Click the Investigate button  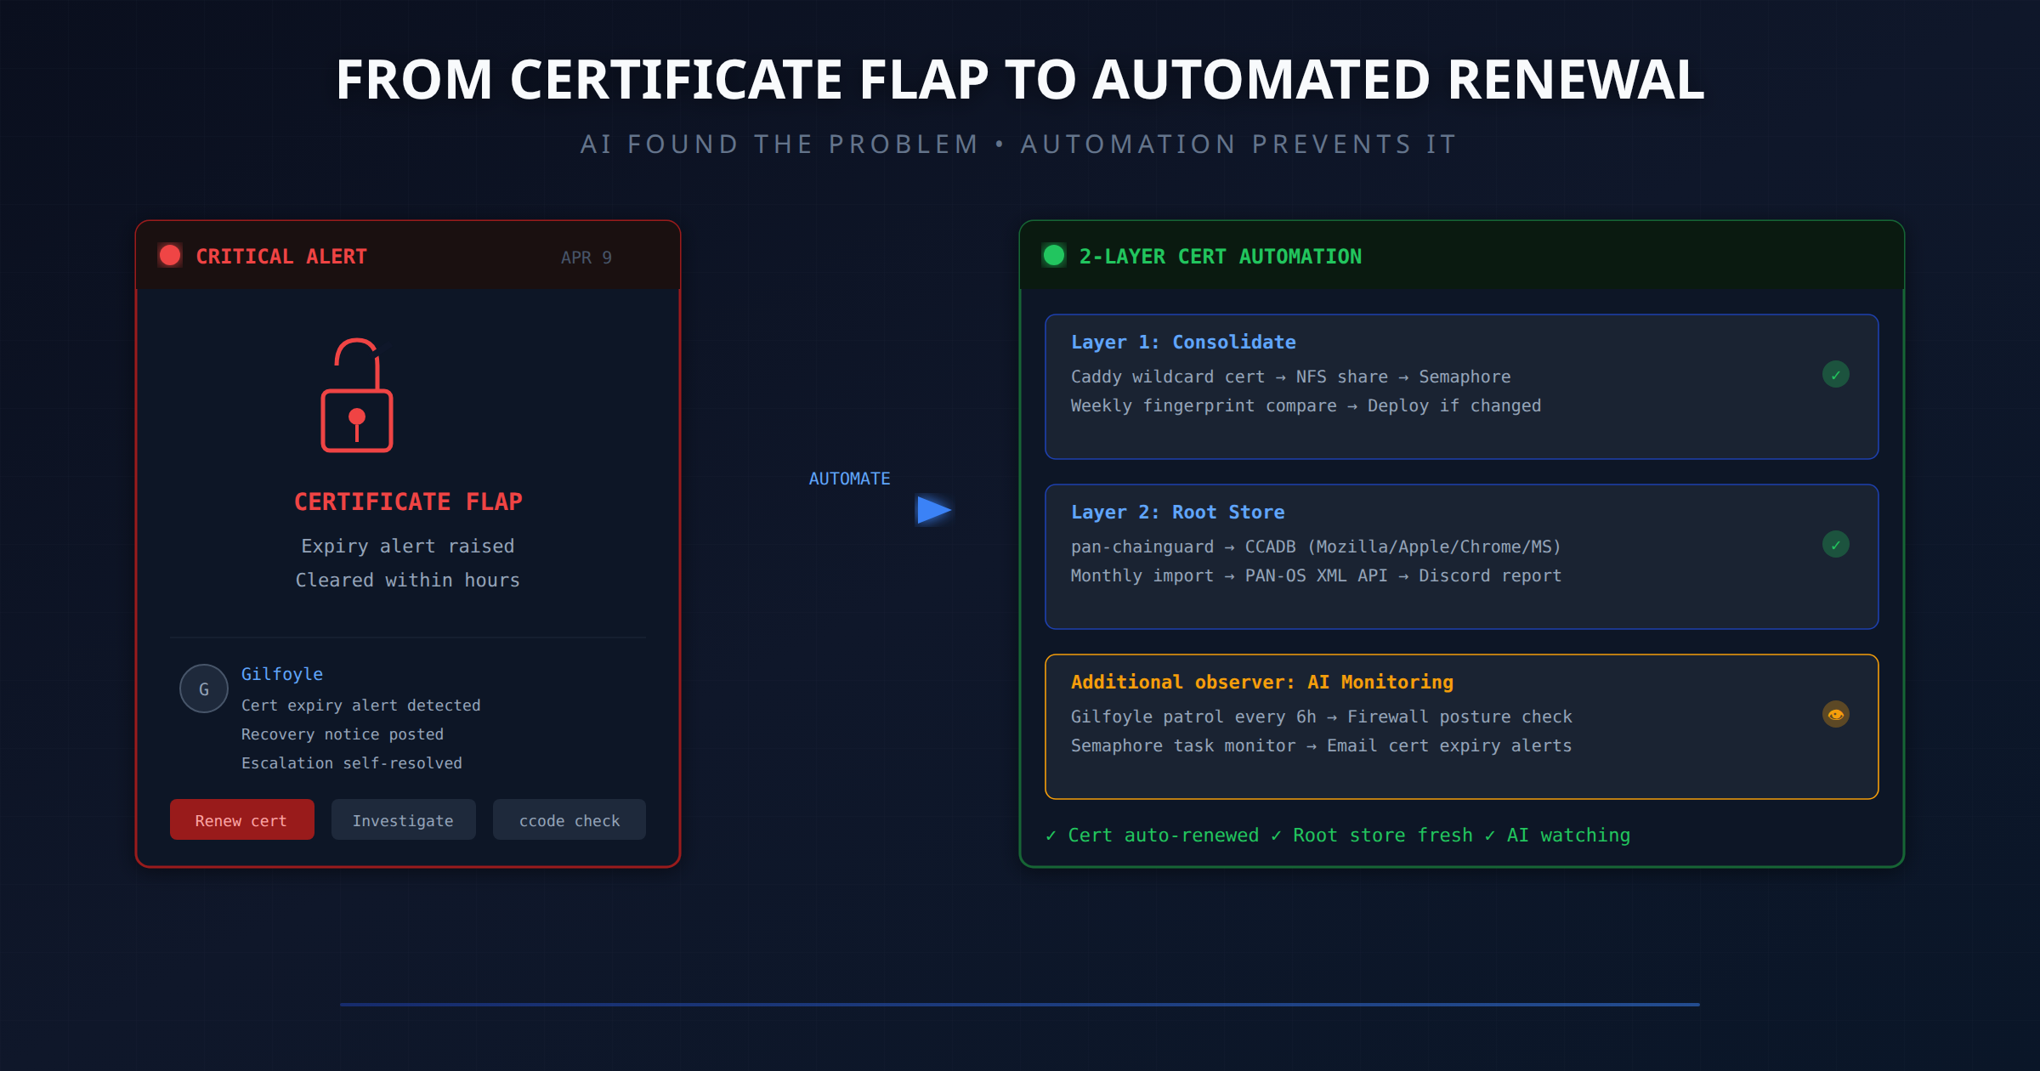[404, 819]
